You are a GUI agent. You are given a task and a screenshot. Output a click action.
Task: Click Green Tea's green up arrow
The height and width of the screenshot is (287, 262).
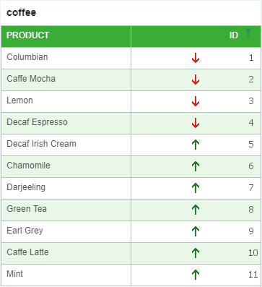pyautogui.click(x=196, y=210)
